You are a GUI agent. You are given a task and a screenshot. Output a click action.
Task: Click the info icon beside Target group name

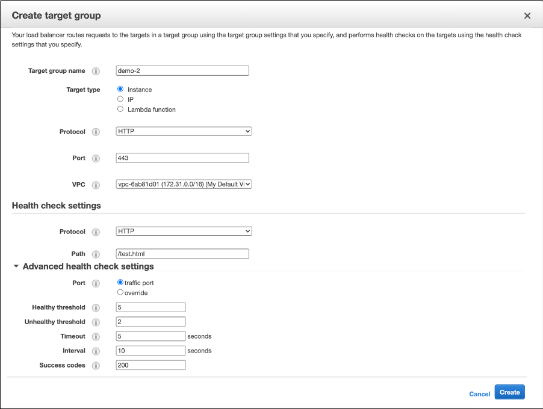(96, 71)
